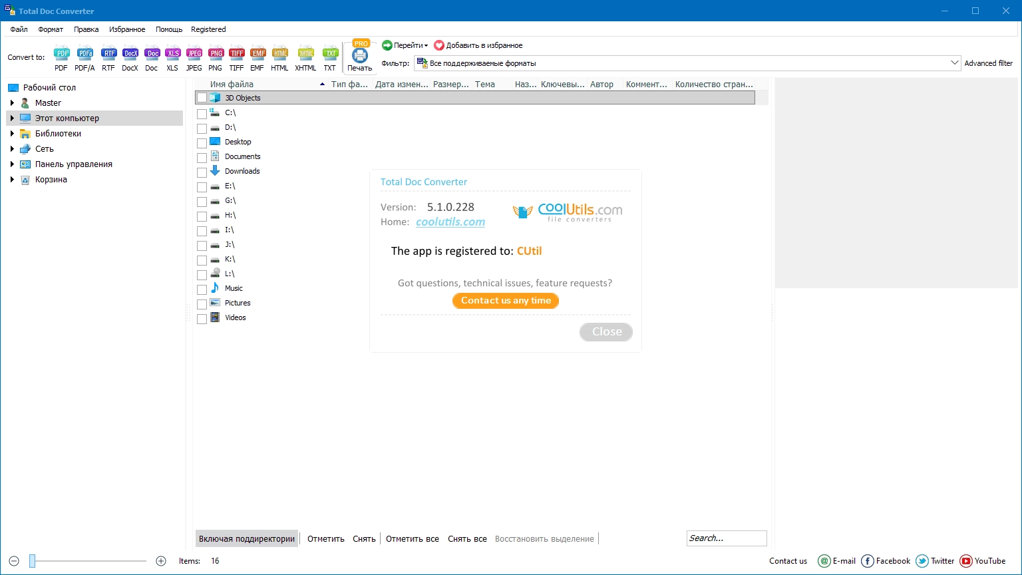
Task: Click the thumbnail zoom slider handle
Action: (32, 561)
